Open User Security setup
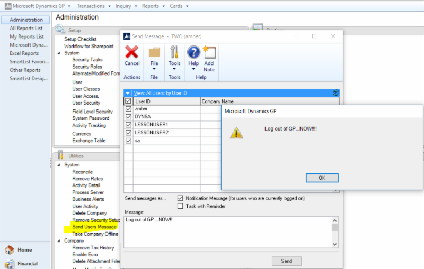 click(x=86, y=103)
